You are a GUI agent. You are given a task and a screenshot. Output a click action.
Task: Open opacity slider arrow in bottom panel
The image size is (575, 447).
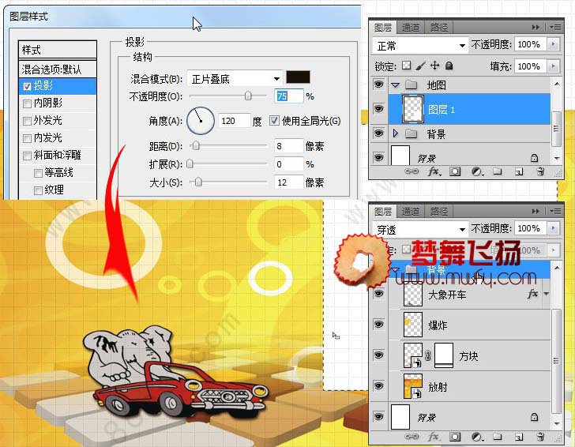[553, 228]
